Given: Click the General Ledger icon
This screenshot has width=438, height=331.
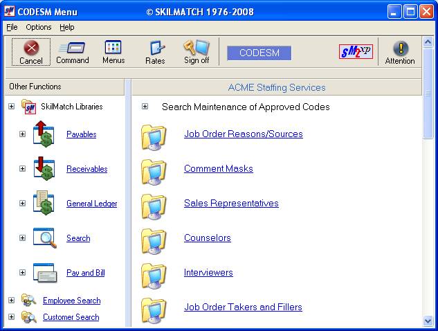Looking at the screenshot, I should tap(44, 203).
